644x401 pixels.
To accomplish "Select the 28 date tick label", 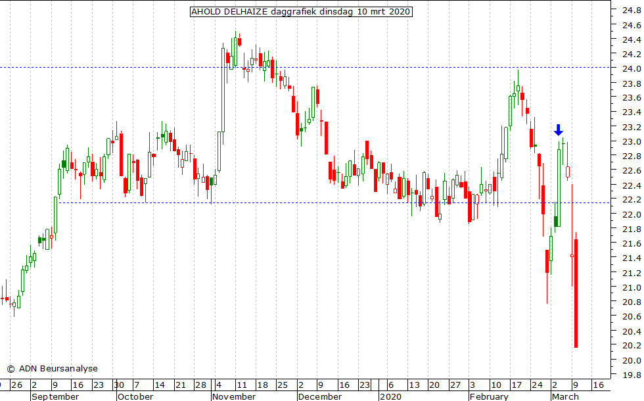I will pyautogui.click(x=200, y=385).
